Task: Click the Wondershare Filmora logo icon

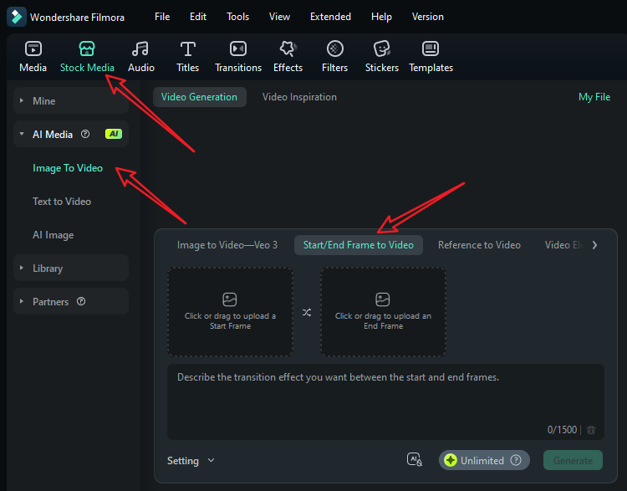Action: (x=17, y=17)
